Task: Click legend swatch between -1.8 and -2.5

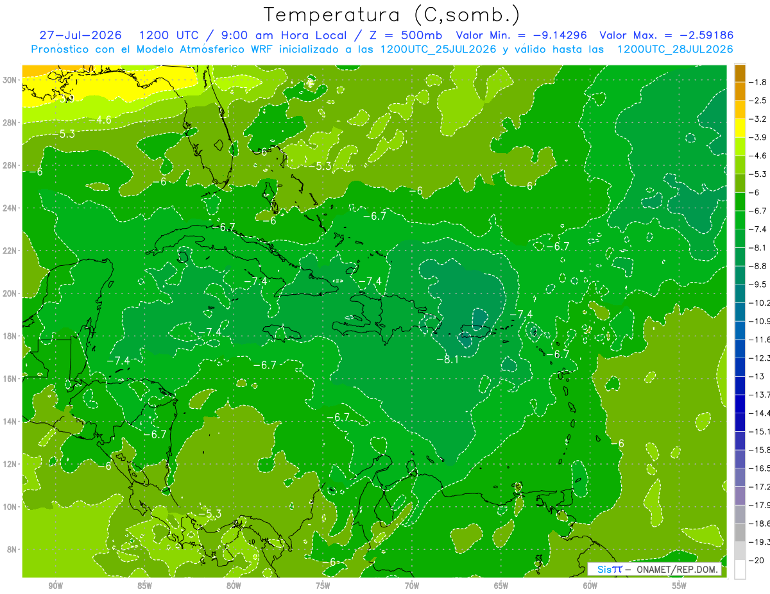Action: point(740,92)
